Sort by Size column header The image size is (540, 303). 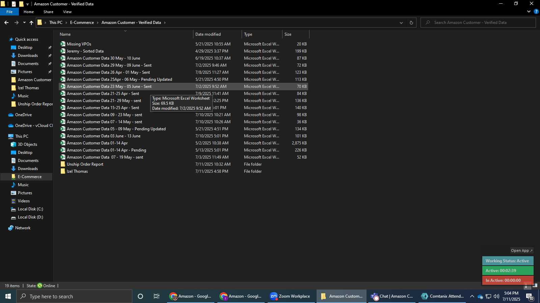[296, 34]
